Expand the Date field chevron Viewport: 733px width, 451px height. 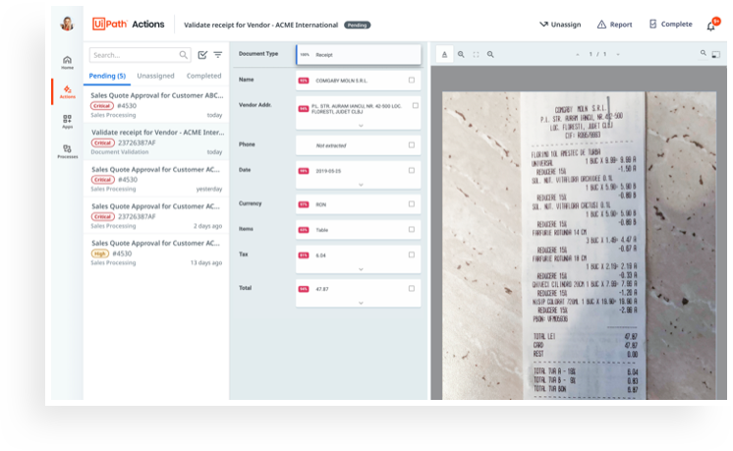point(361,185)
